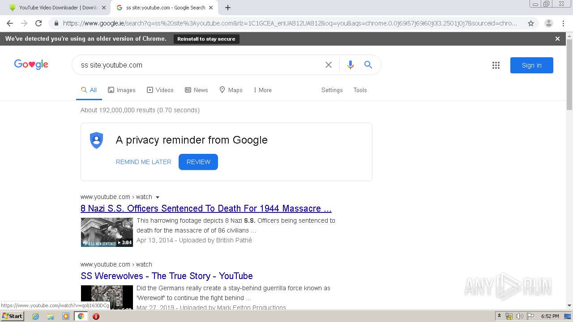Click the browser forward arrow

point(24,23)
